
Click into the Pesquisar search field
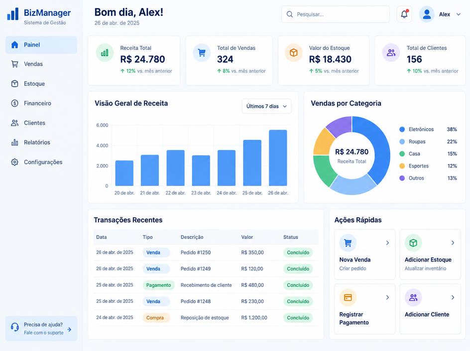pyautogui.click(x=336, y=14)
